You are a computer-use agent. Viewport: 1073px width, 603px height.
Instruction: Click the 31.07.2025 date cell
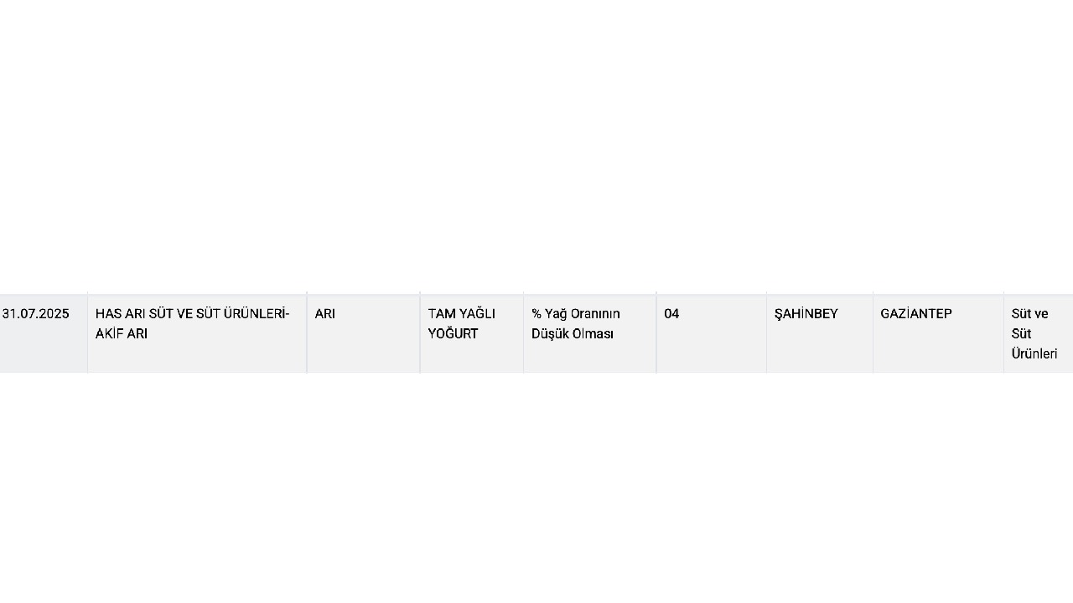[x=44, y=333]
